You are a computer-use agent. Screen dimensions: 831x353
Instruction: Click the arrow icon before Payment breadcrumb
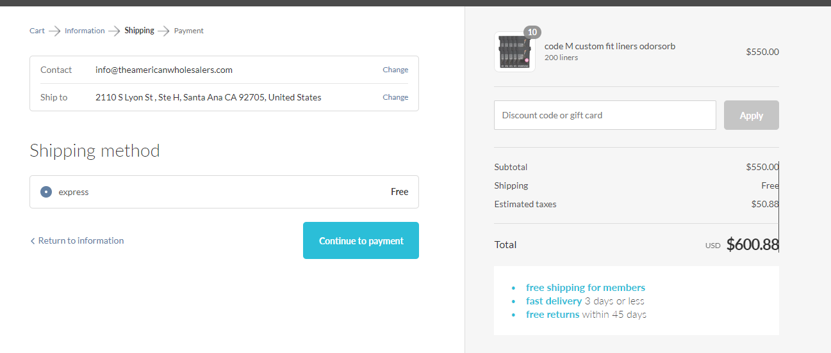click(164, 31)
